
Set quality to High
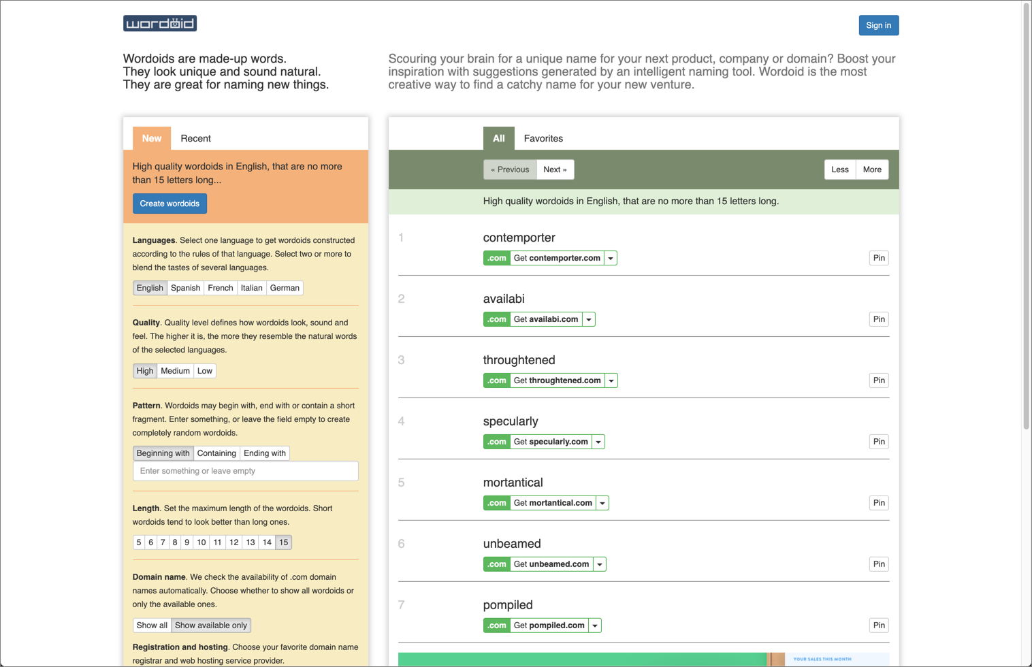click(145, 371)
